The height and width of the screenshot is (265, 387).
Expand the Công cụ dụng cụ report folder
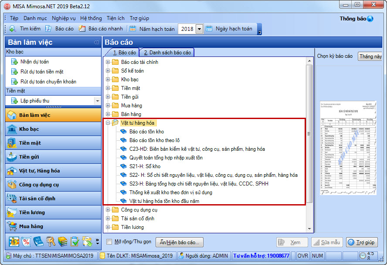point(108,210)
